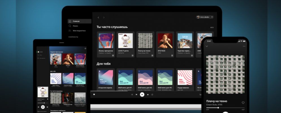
Task: Open the phone's three-dot more menu
Action: [244, 46]
